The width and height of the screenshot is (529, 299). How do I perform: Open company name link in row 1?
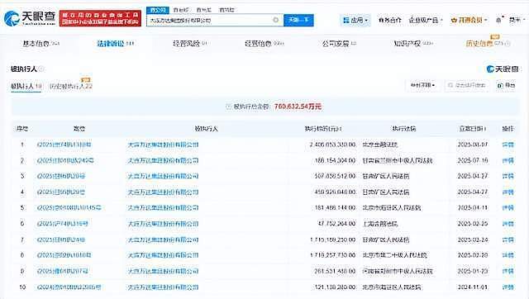point(163,145)
